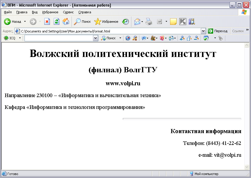Click the Контактная информация heading
Viewport: 251px width, 178px height.
206,131
